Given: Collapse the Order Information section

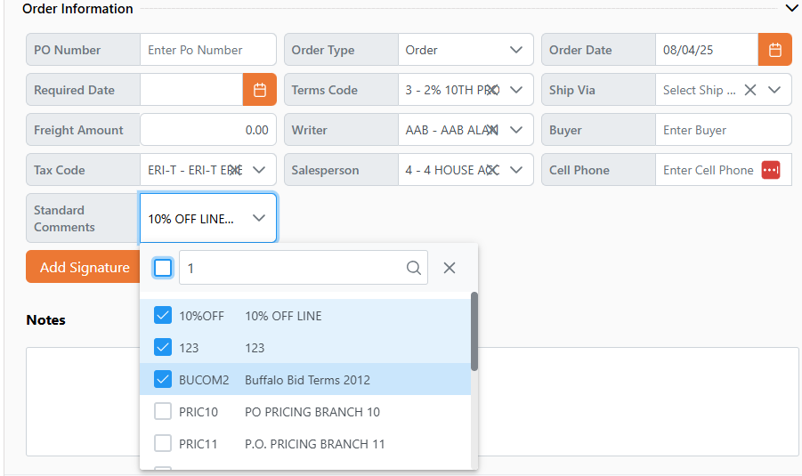Looking at the screenshot, I should [791, 8].
